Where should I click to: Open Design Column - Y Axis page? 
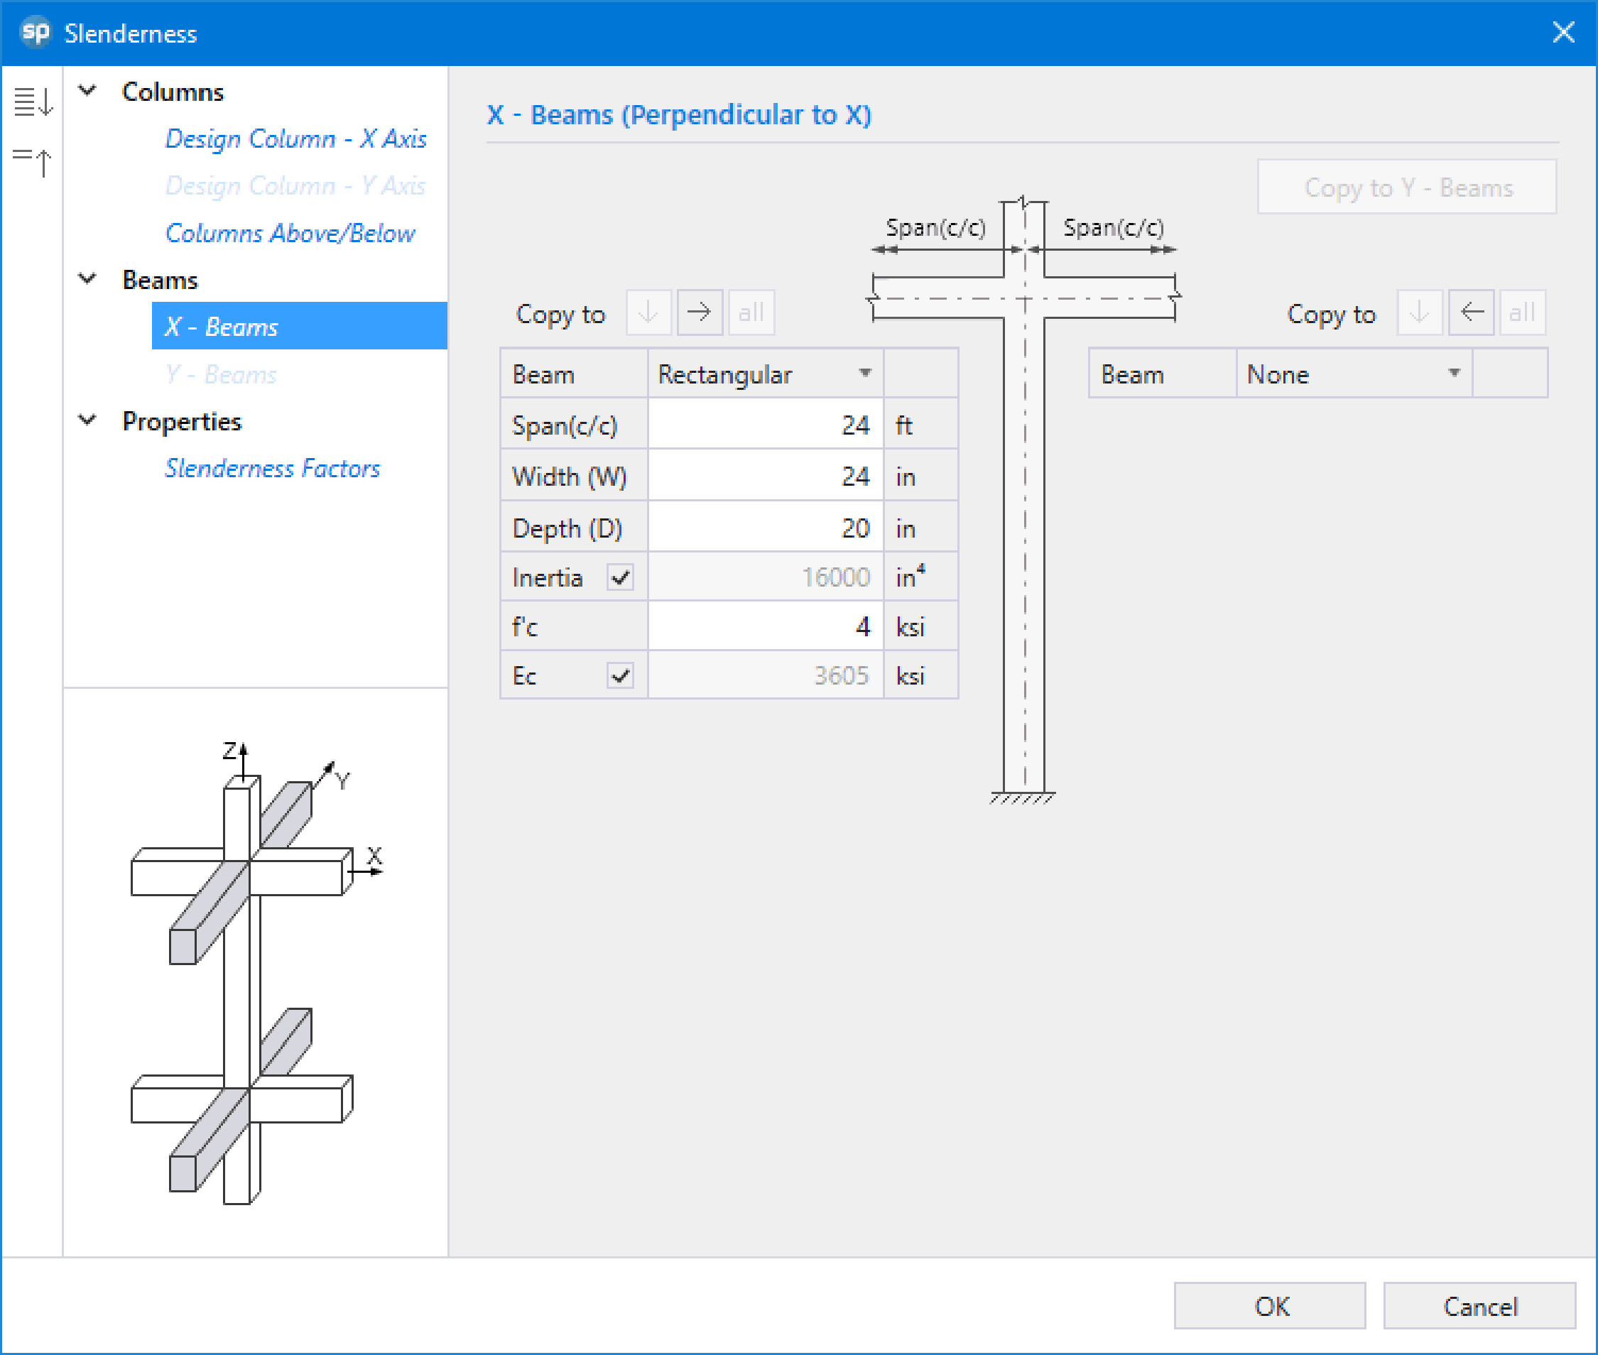(295, 186)
